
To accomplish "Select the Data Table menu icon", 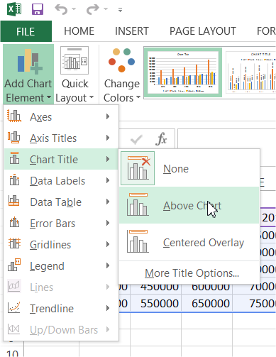I will click(x=14, y=201).
